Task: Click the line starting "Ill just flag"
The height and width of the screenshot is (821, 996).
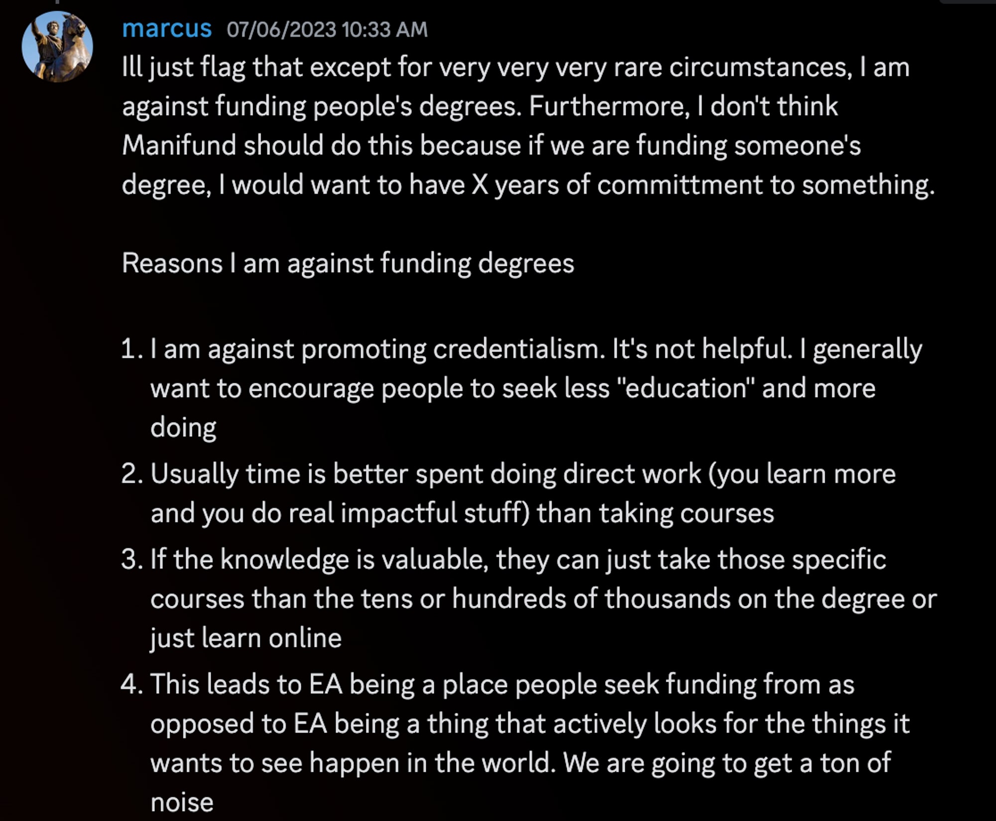Action: (516, 67)
